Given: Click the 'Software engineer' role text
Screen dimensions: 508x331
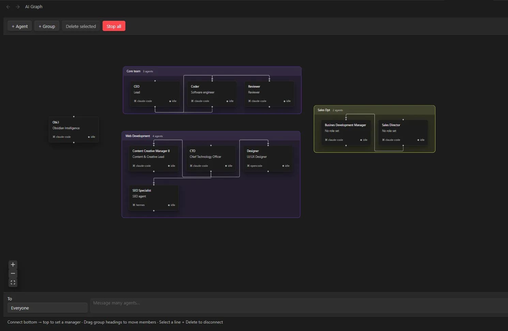Looking at the screenshot, I should click(x=203, y=92).
